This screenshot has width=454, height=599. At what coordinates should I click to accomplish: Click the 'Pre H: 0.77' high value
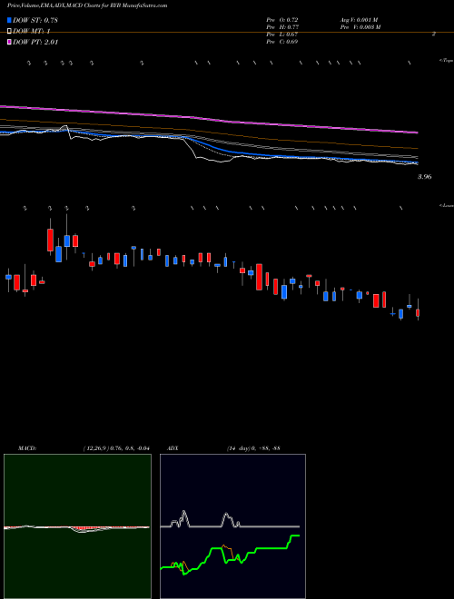282,27
